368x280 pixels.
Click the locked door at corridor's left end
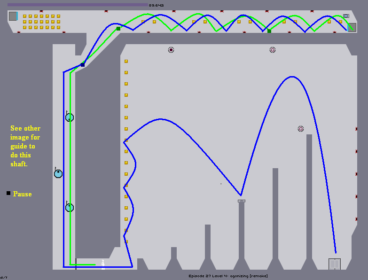(x=13, y=16)
